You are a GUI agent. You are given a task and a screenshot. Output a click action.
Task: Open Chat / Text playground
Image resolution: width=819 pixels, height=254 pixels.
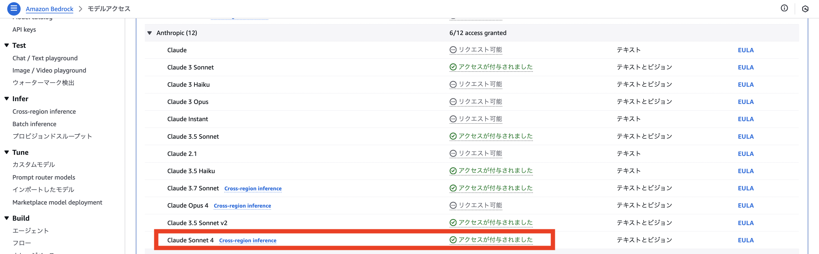point(45,58)
